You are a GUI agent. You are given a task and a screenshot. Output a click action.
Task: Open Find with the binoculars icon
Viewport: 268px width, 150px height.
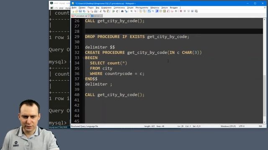[x=122, y=11]
